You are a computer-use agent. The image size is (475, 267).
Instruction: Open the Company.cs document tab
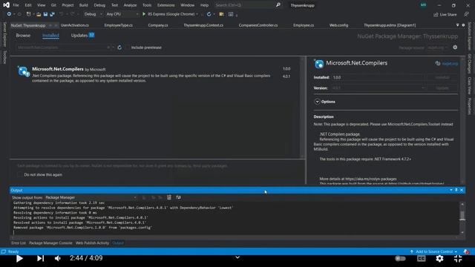(158, 25)
